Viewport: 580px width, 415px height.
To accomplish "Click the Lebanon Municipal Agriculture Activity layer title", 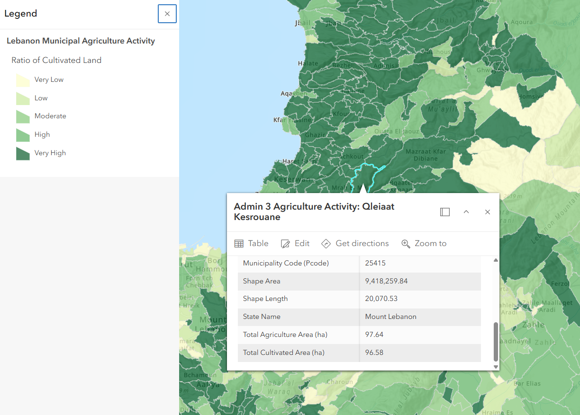I will 81,41.
